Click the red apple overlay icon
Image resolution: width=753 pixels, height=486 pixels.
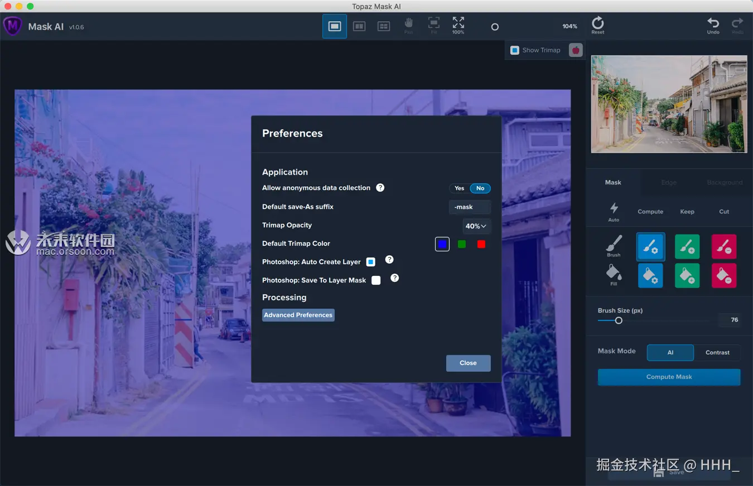(x=576, y=50)
